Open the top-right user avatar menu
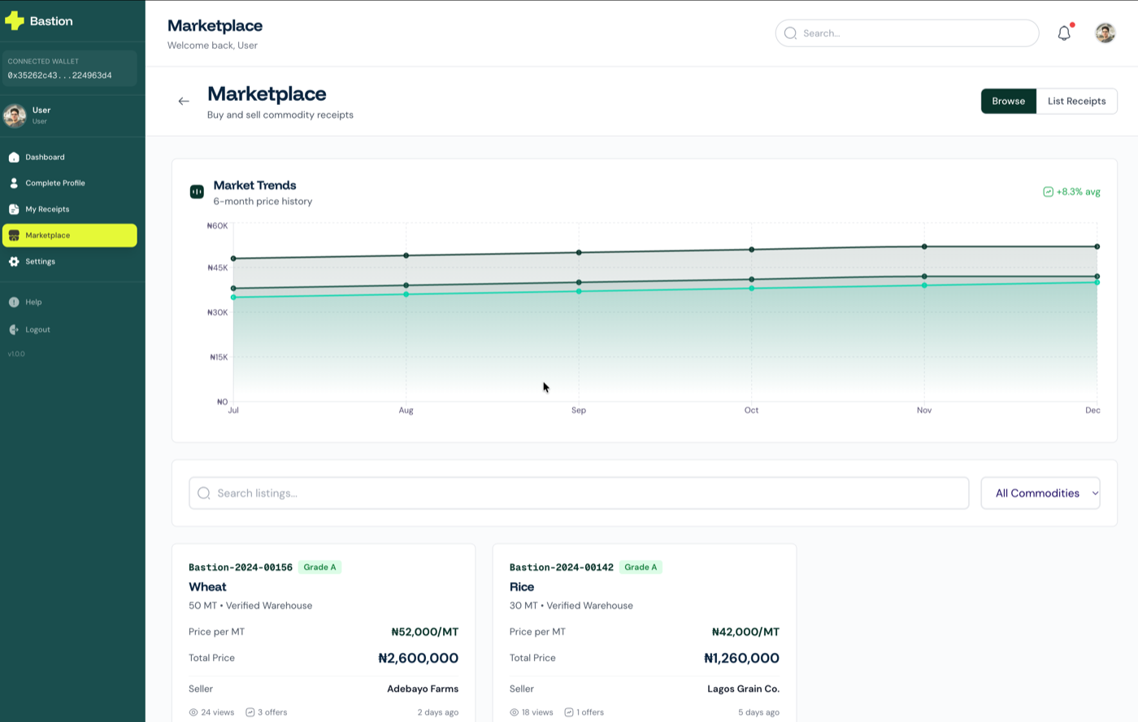 [x=1105, y=33]
